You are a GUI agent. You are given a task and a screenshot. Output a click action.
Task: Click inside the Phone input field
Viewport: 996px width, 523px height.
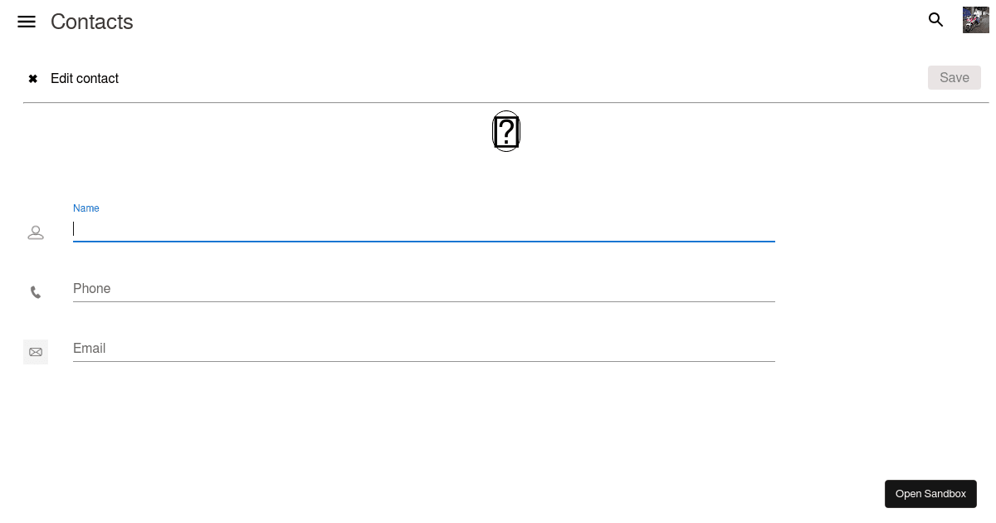point(332,291)
